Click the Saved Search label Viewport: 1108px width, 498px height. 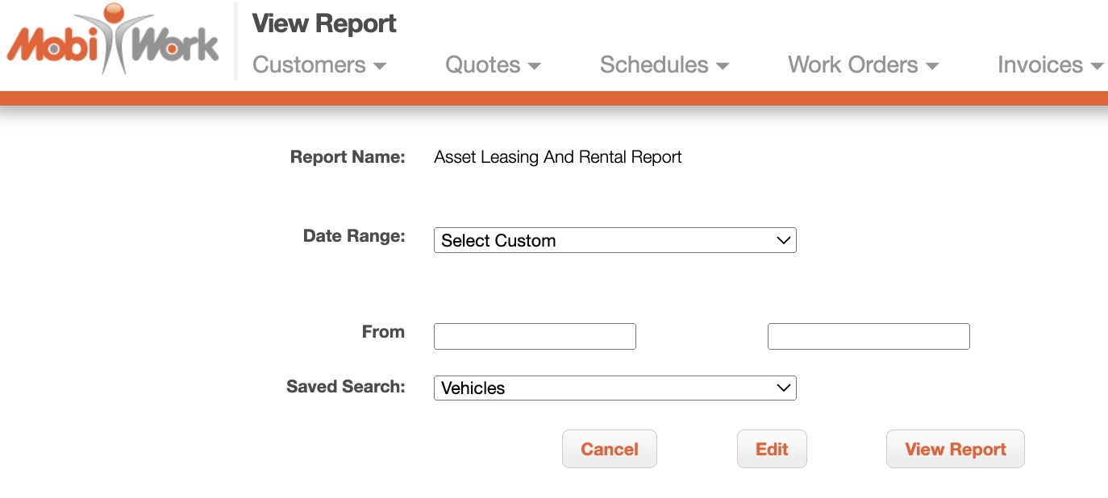point(345,387)
